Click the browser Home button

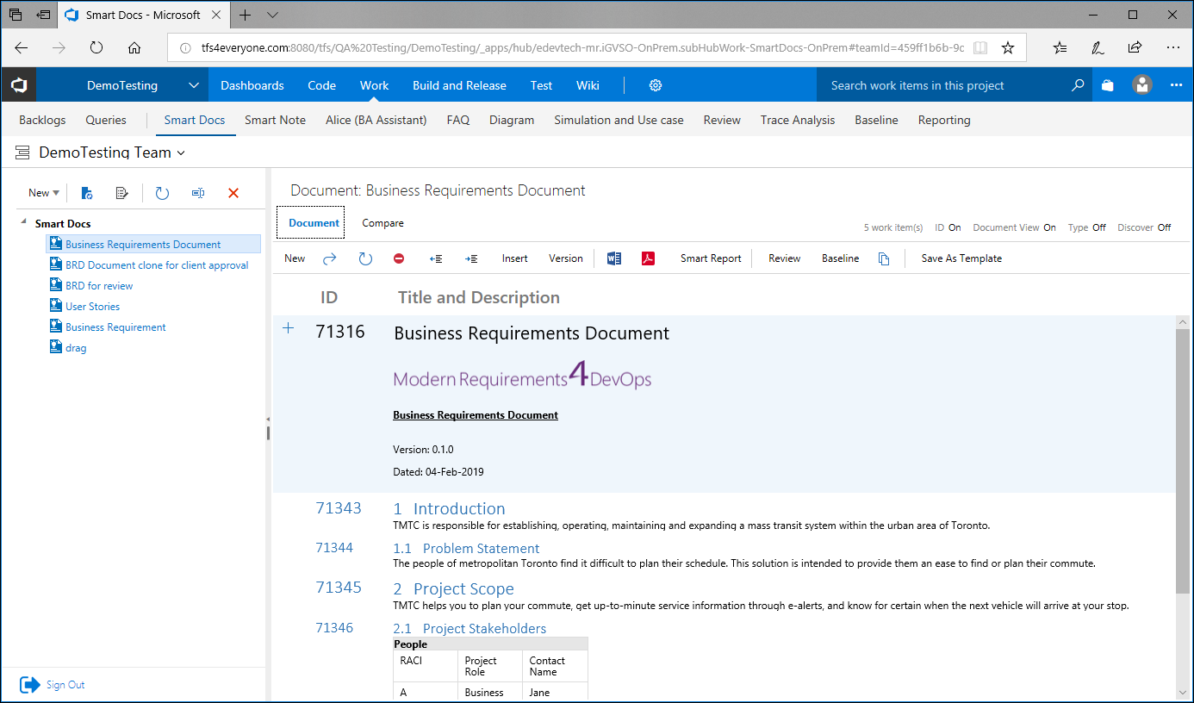134,48
